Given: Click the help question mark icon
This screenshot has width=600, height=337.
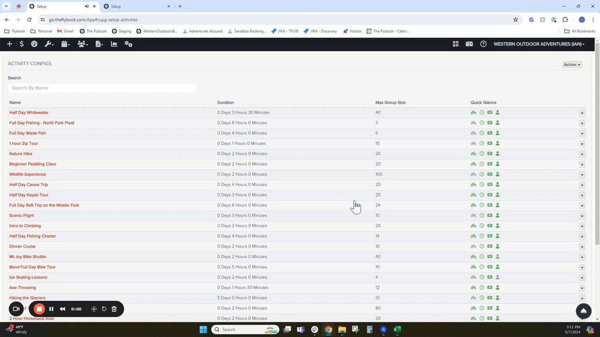Looking at the screenshot, I should point(483,44).
